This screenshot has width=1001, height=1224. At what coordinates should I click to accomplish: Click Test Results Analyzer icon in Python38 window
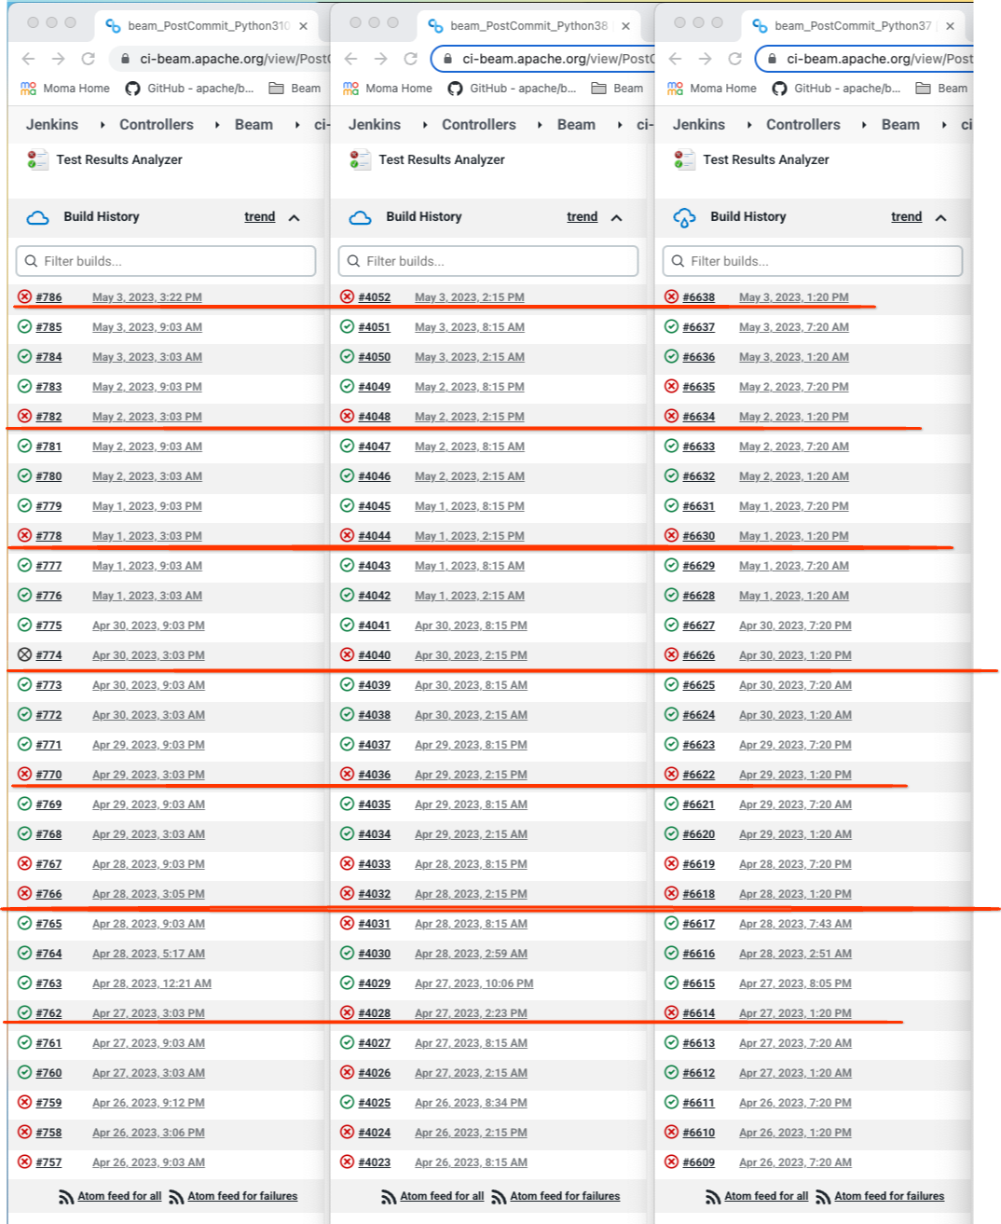(x=360, y=159)
